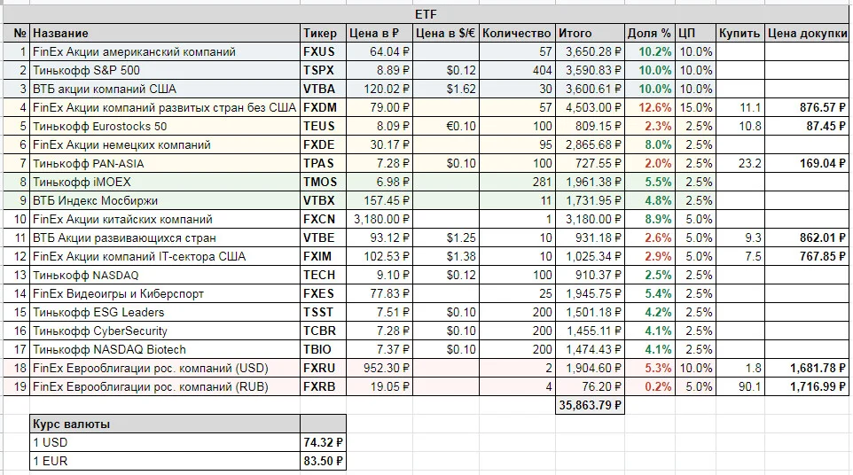This screenshot has height=475, width=853.
Task: Select the FXRU ticker cell
Action: coord(323,368)
